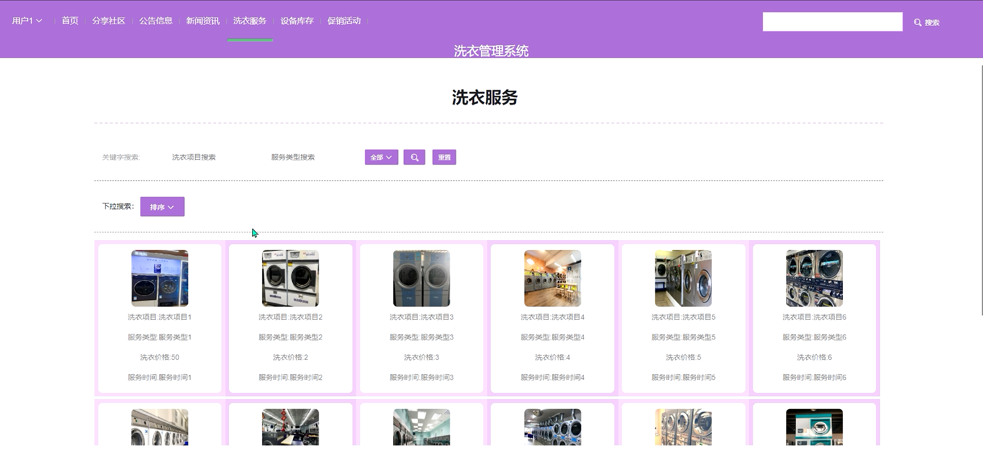983x452 pixels.
Task: Open 洗衣项目1 washing machine thumbnail
Action: 159,278
